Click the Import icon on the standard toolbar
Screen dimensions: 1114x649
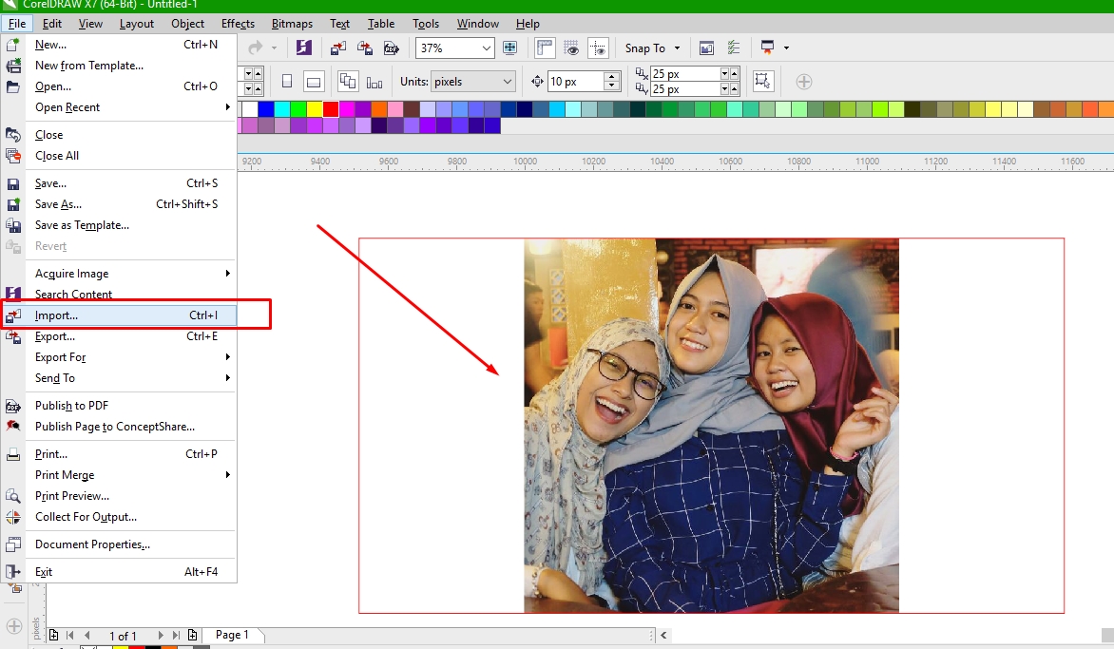(337, 48)
